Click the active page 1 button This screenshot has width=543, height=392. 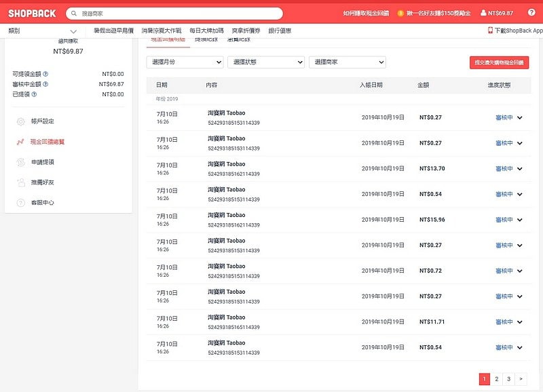coord(485,379)
